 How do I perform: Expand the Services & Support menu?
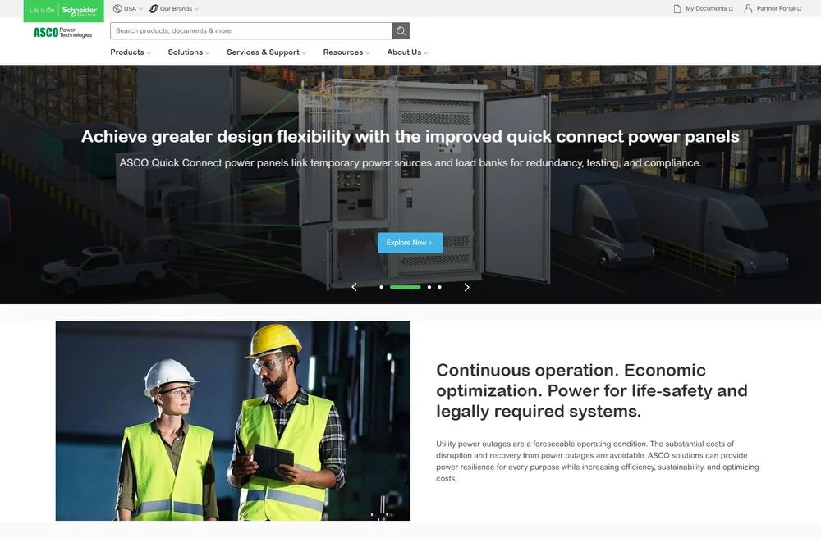pyautogui.click(x=267, y=52)
